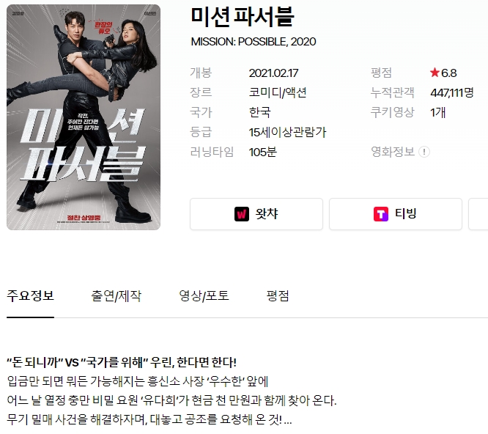Screen dimensions: 488x434
Task: Click the bold synopsis headline text
Action: click(x=122, y=362)
